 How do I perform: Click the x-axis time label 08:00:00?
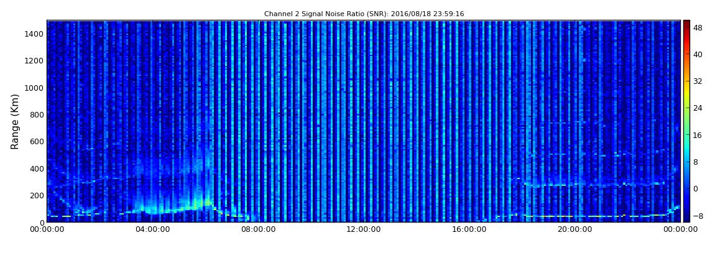click(x=259, y=230)
